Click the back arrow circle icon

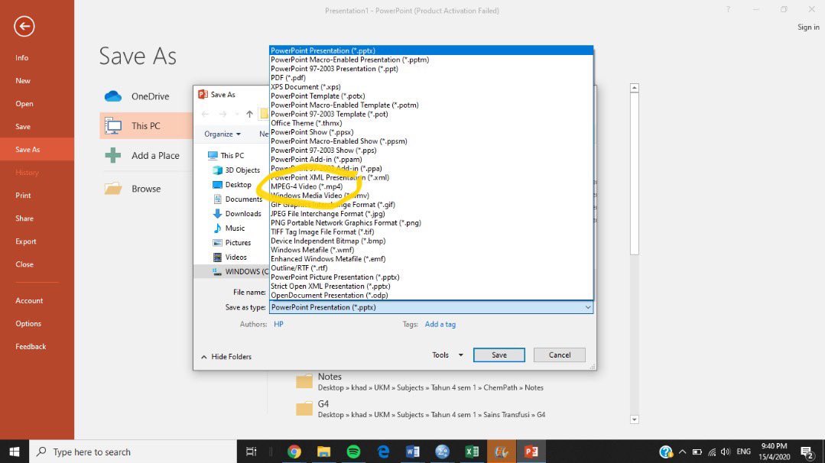[24, 27]
